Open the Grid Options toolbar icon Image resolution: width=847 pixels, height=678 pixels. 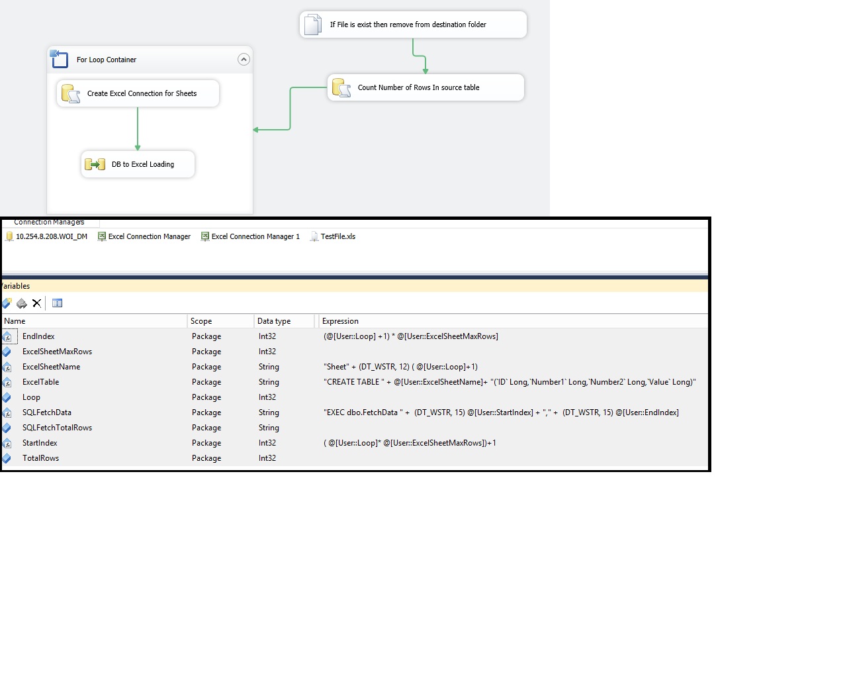(58, 303)
